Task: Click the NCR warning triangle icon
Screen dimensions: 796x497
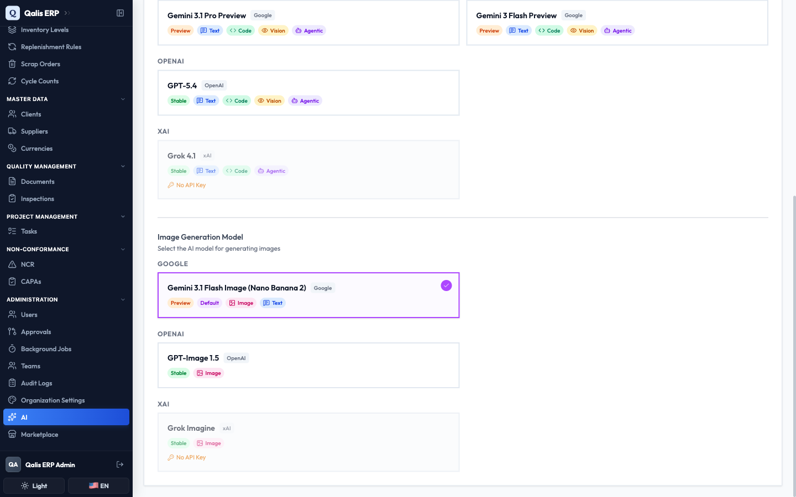Action: coord(12,265)
